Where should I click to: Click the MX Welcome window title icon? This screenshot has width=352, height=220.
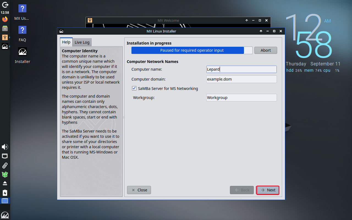tap(90, 20)
